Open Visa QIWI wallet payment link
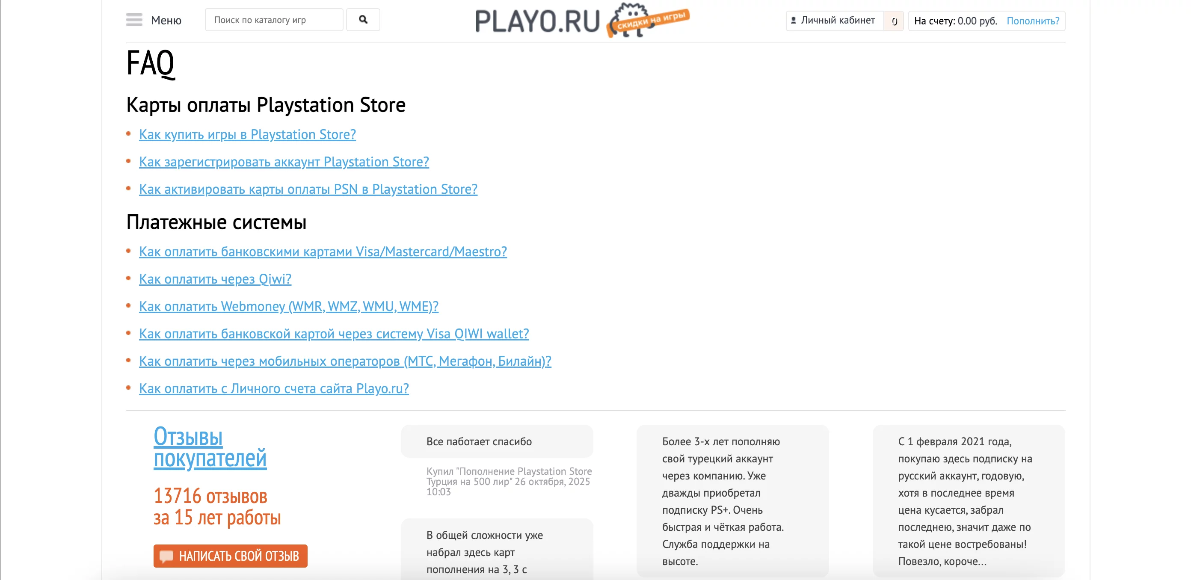 click(334, 334)
